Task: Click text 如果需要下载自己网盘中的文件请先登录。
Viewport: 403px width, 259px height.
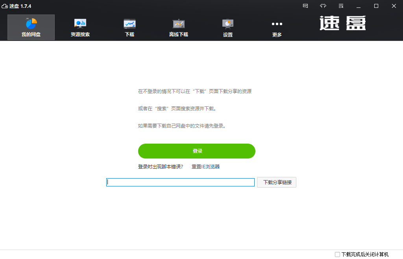Action: click(182, 126)
